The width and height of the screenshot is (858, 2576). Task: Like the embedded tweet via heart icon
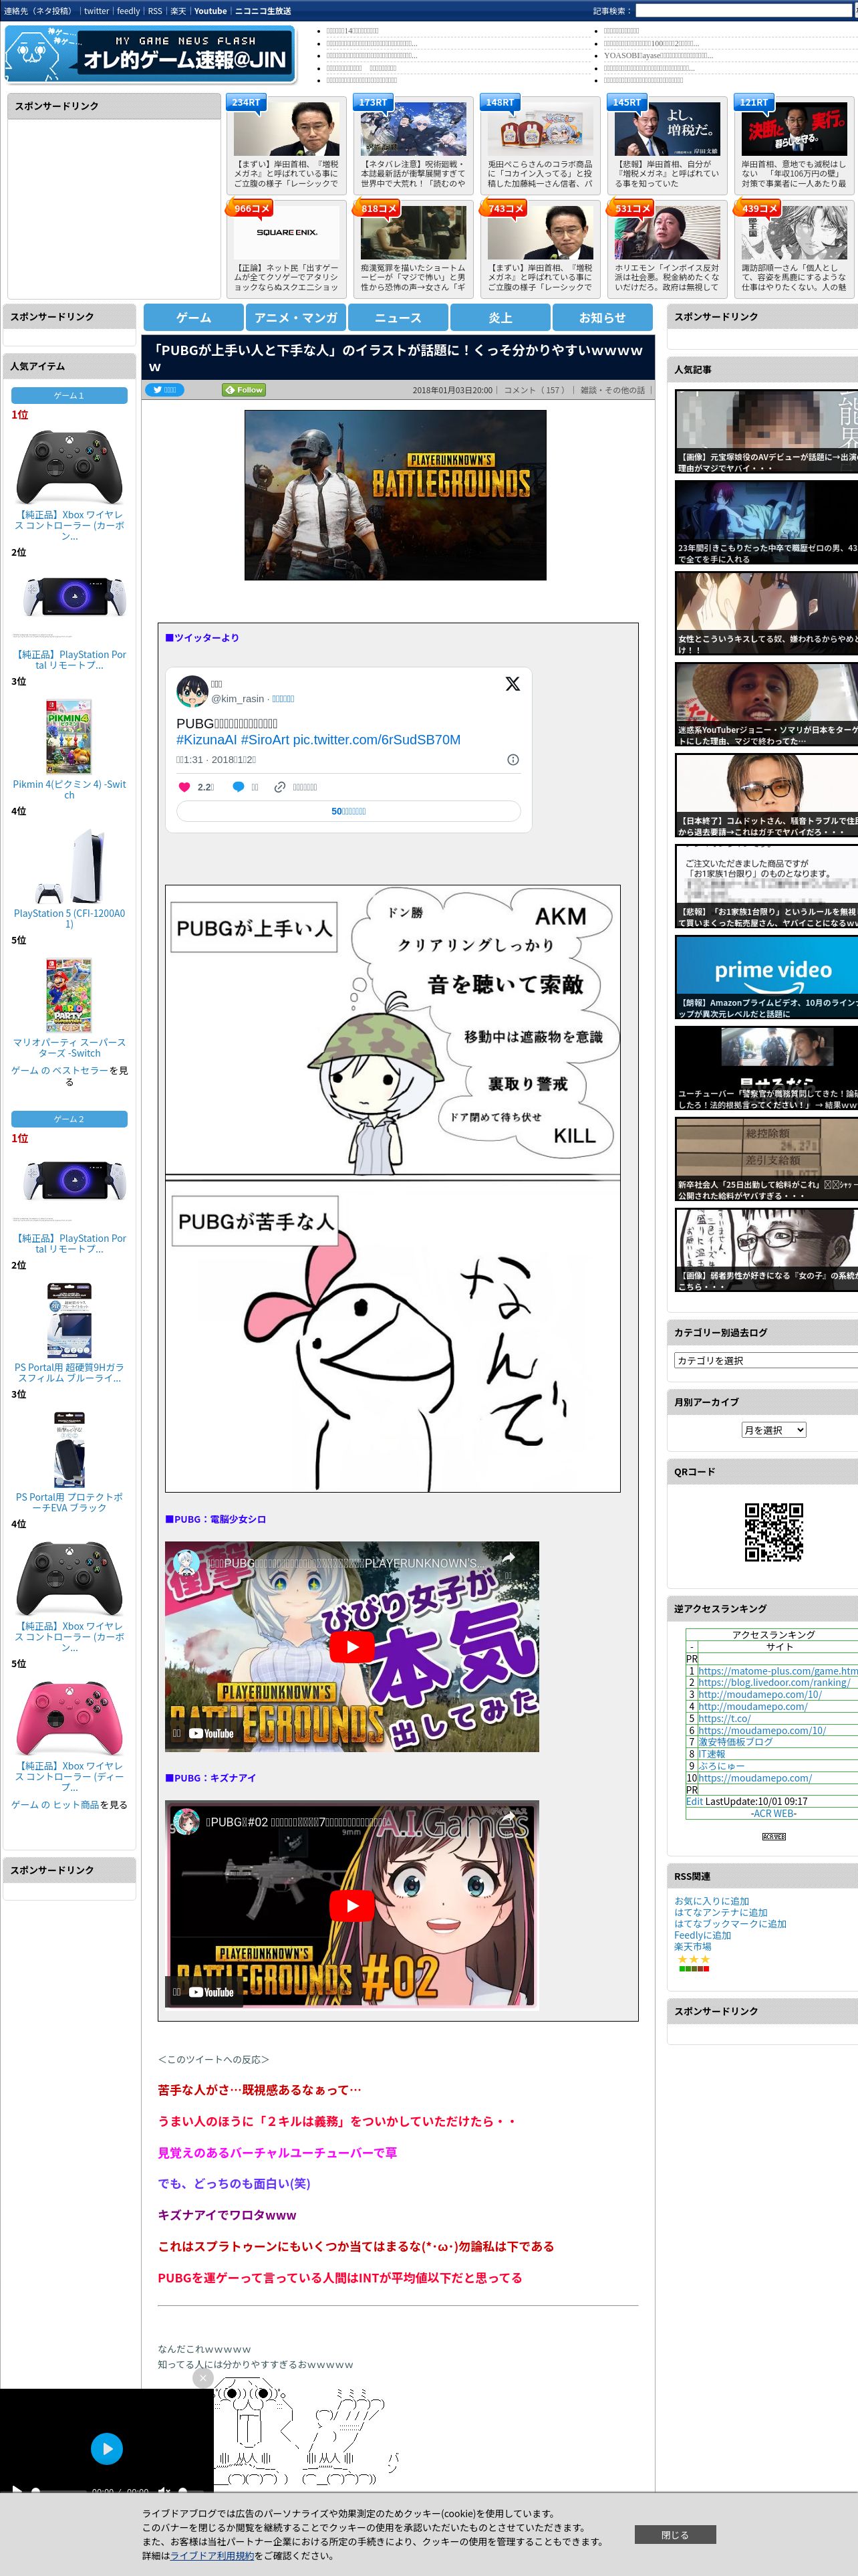pyautogui.click(x=184, y=787)
